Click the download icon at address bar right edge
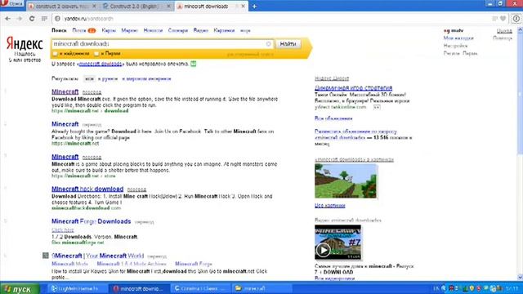This screenshot has width=523, height=294. click(x=516, y=19)
